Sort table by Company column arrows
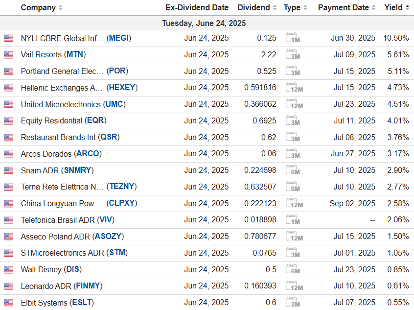414x310 pixels. (60, 8)
